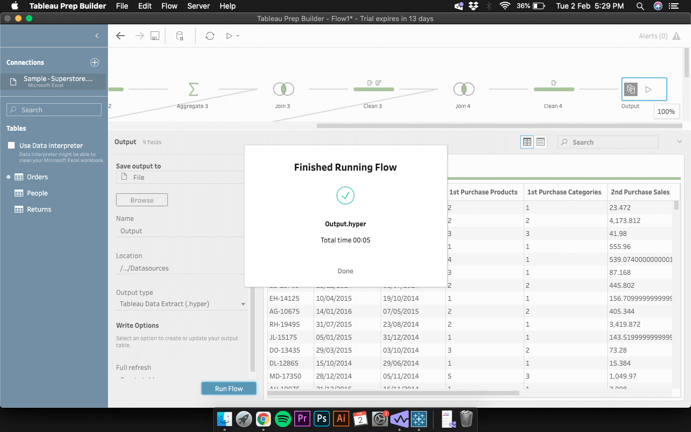Edit the output Name field
Image resolution: width=691 pixels, height=432 pixels.
click(x=180, y=231)
